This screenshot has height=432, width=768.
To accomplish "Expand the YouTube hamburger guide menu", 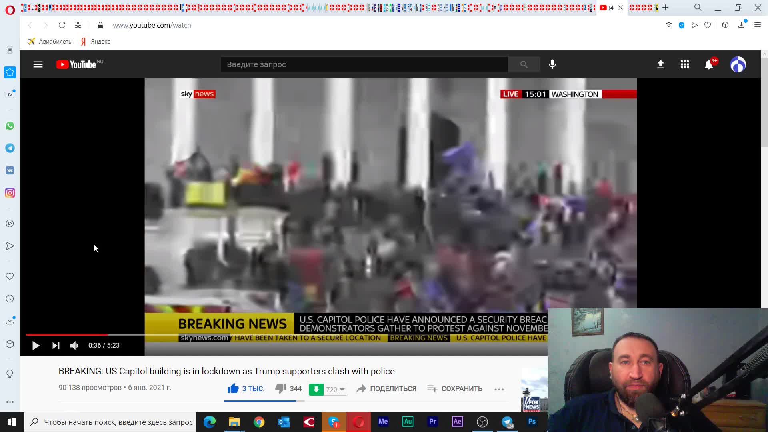I will click(x=38, y=64).
